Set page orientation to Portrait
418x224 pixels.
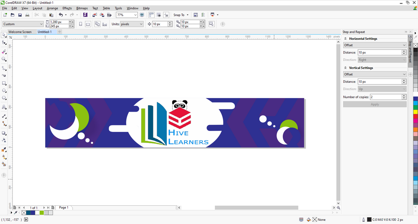tap(80, 24)
